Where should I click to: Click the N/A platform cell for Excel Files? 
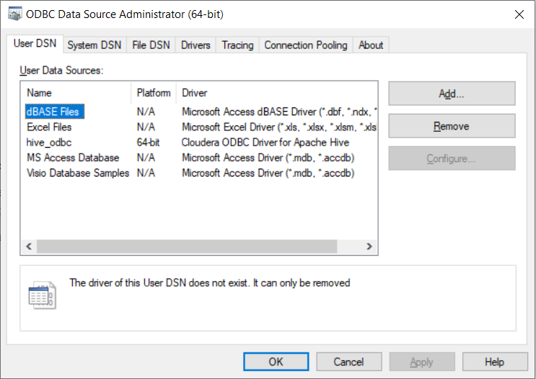click(x=146, y=127)
